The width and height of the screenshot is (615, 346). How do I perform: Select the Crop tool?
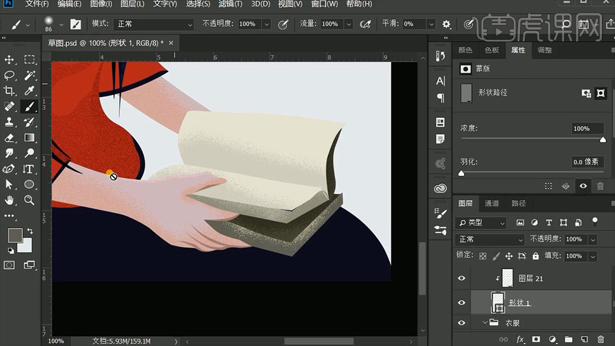coord(9,91)
